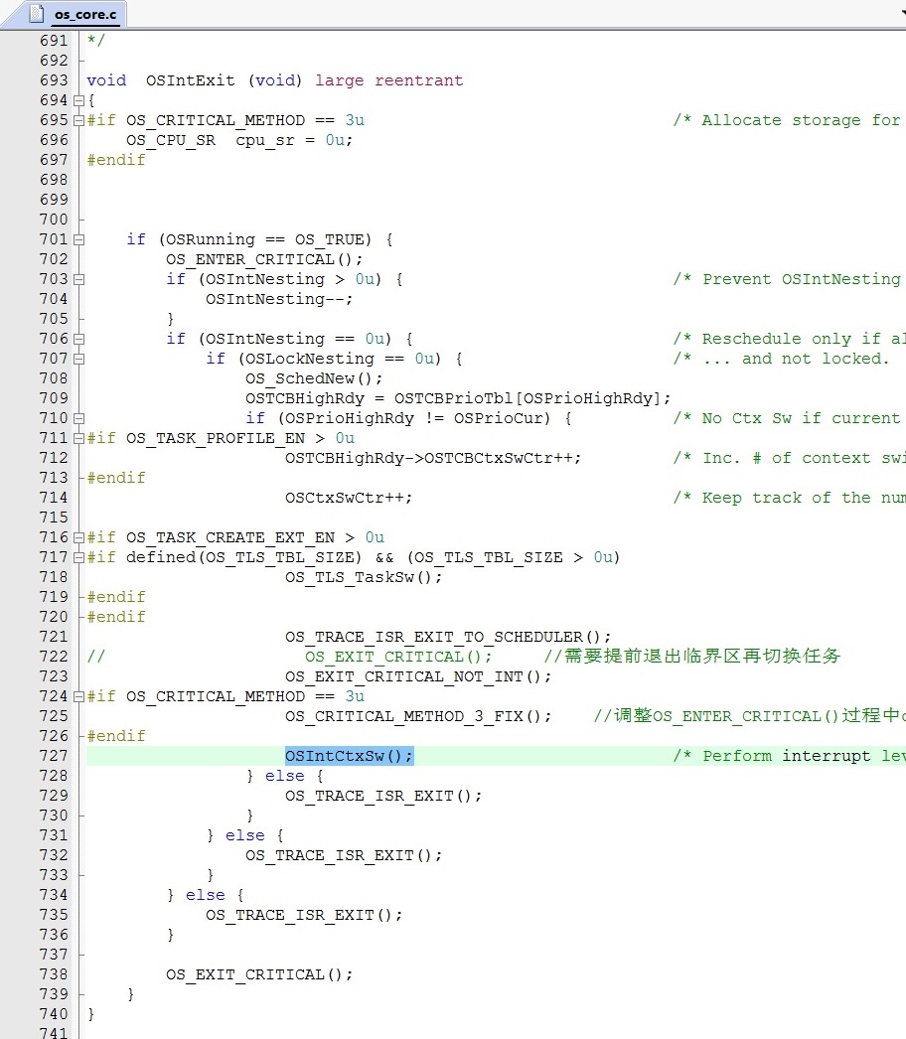Screen dimensions: 906x1039
Task: Click OS_EXIT_CRITICAL(); on line 738
Action: point(260,975)
